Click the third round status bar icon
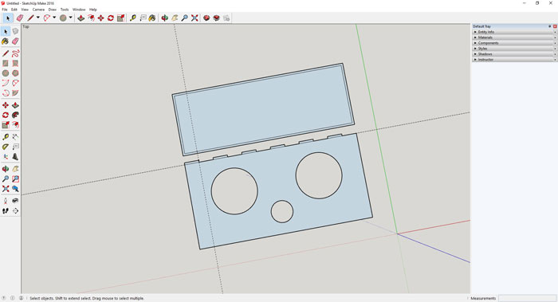Screen dimensions: 558x302 (21, 298)
